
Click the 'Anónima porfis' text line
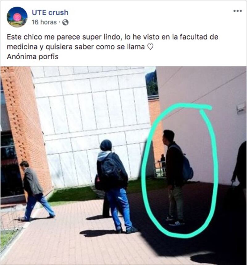pyautogui.click(x=33, y=57)
